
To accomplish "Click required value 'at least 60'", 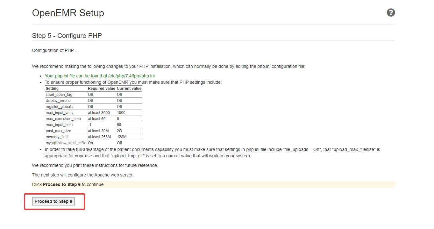I will coord(102,119).
